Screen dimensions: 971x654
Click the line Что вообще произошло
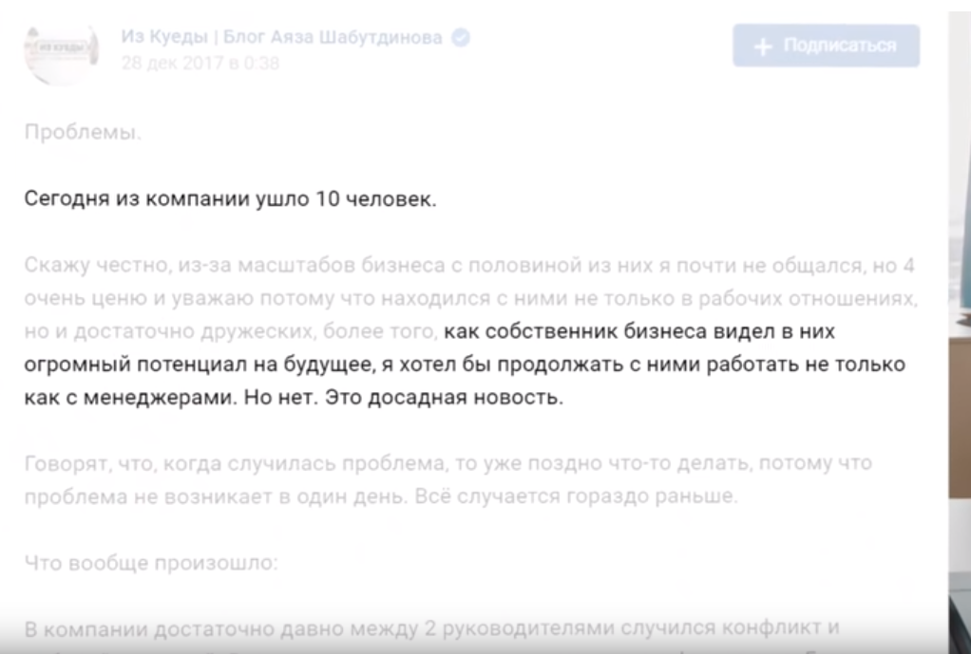click(151, 563)
